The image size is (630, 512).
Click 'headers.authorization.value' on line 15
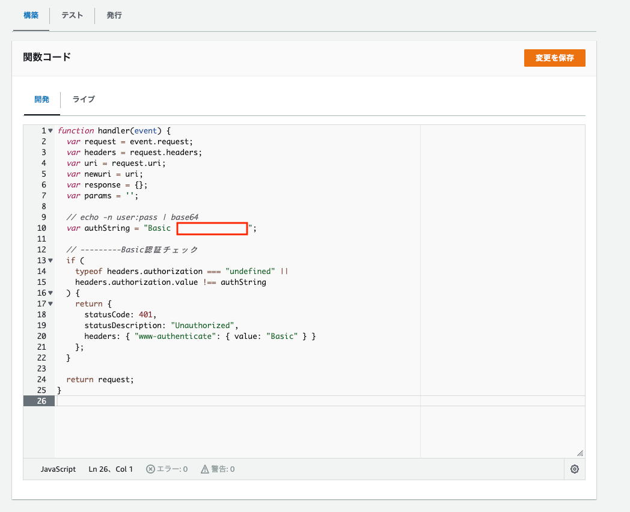(136, 282)
